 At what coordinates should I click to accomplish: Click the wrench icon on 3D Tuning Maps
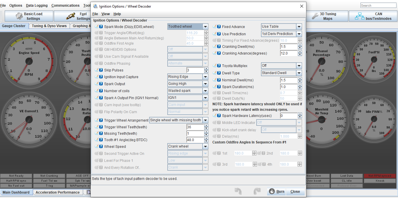(x=315, y=16)
